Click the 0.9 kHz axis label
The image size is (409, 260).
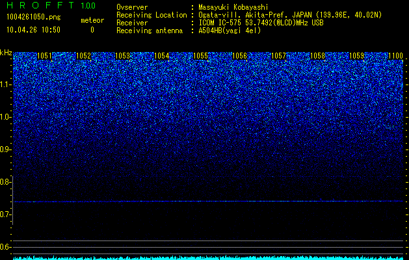(x=5, y=149)
